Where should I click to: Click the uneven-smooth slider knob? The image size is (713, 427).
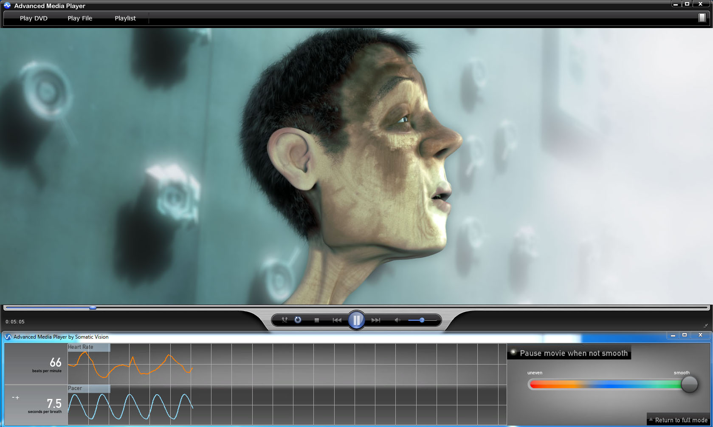coord(689,385)
